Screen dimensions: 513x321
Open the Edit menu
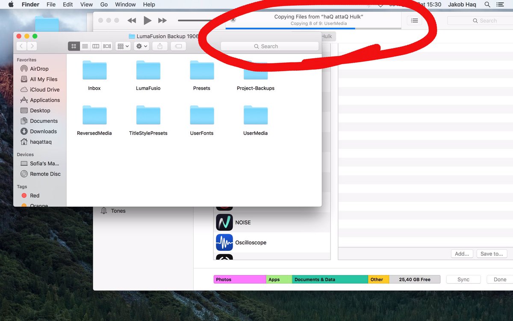click(68, 4)
